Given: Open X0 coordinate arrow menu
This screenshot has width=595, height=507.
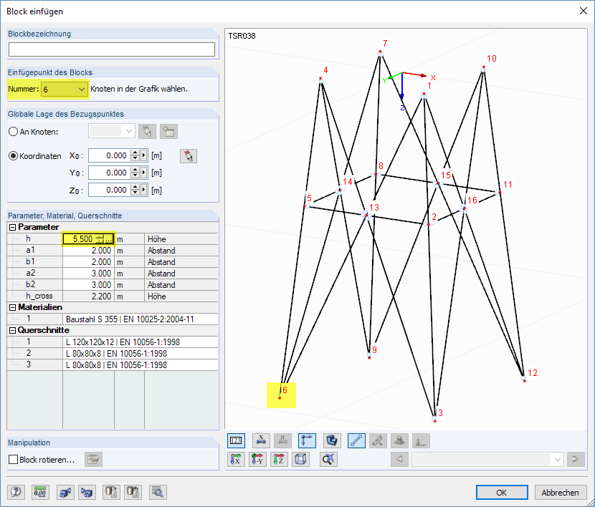Looking at the screenshot, I should tap(144, 155).
